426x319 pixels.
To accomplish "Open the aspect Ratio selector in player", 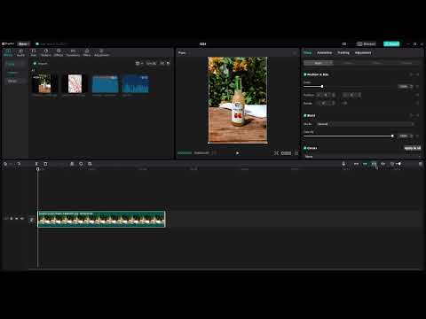I will coord(286,153).
